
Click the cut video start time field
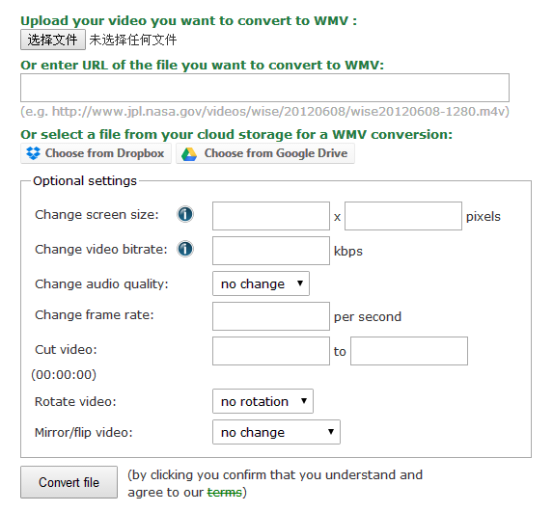(271, 351)
